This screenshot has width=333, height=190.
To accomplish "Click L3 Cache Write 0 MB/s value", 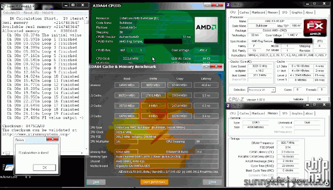I will point(153,116).
